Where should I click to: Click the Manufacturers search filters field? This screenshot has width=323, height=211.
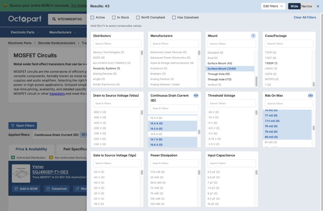coord(174,44)
